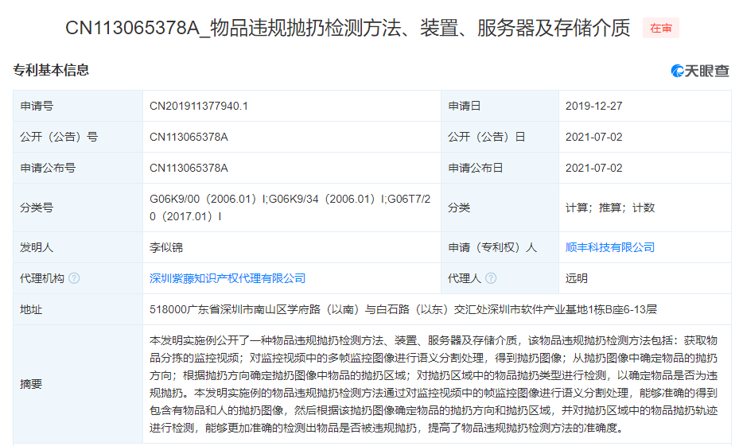Click the application date 2019-12-27

pos(594,106)
